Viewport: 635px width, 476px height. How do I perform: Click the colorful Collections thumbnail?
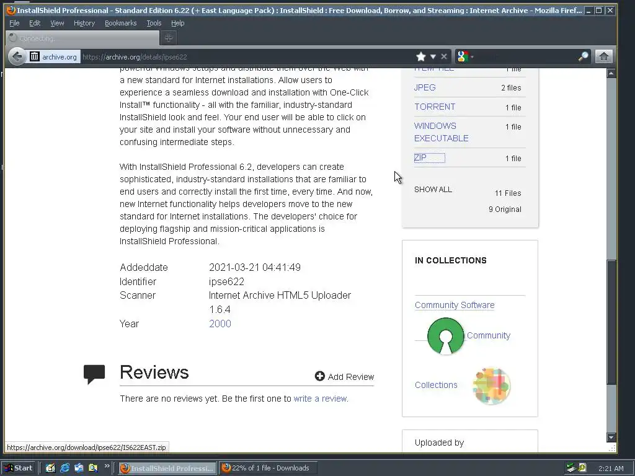(x=491, y=386)
